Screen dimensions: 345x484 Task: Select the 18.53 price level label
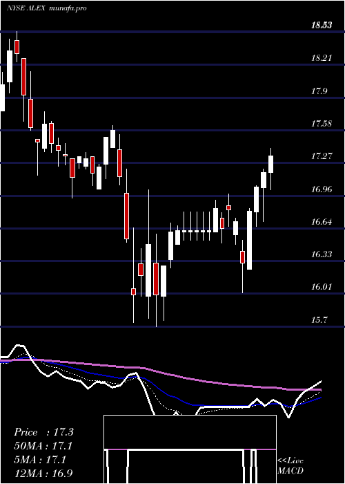coord(322,26)
